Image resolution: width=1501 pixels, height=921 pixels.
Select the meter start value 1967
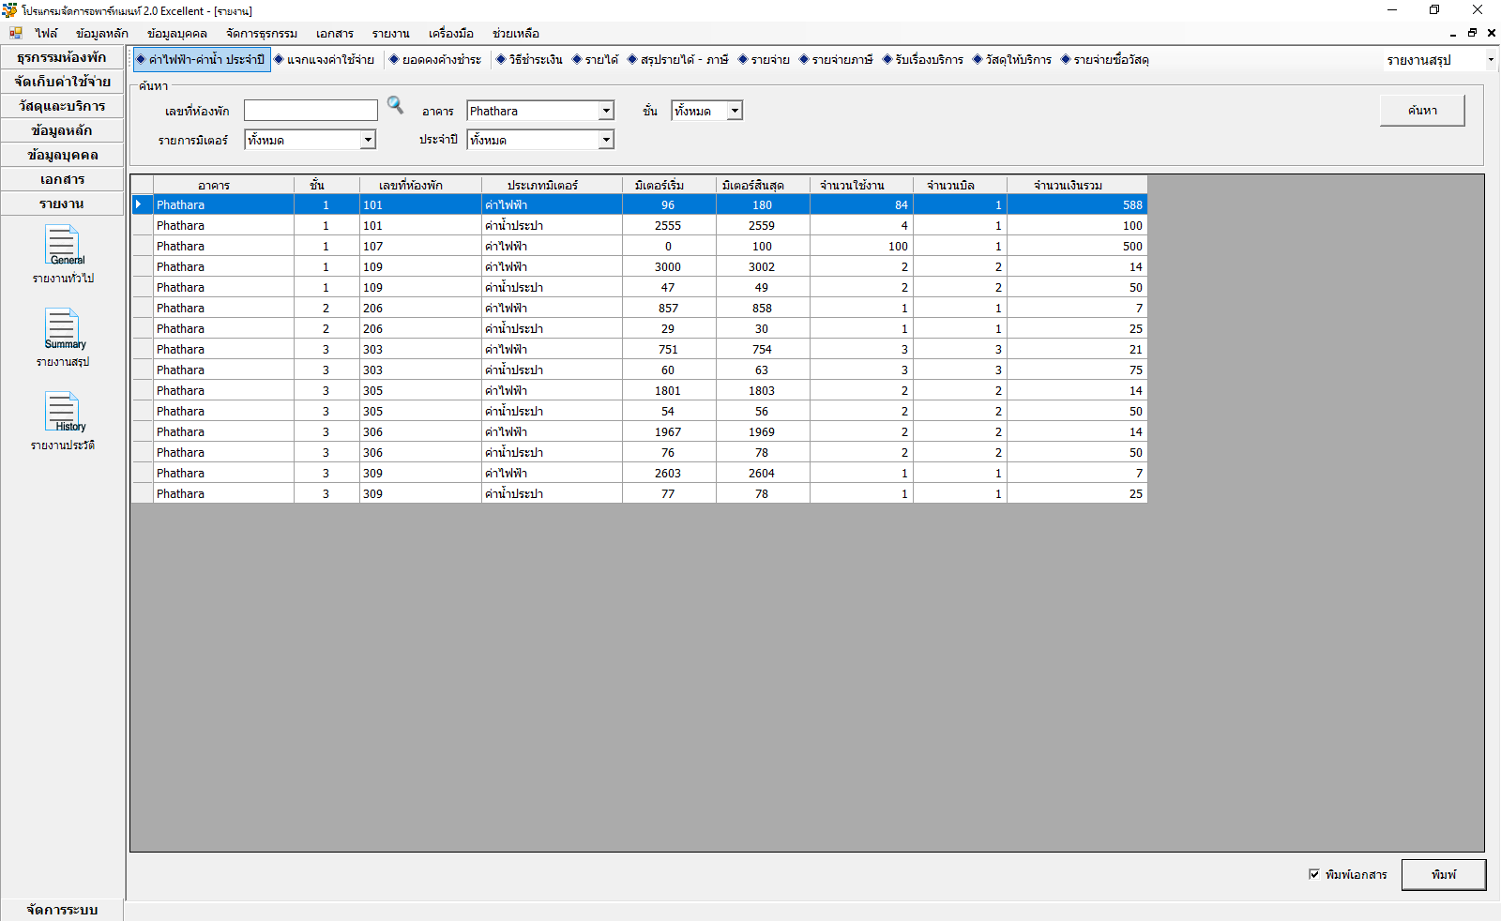pos(669,431)
